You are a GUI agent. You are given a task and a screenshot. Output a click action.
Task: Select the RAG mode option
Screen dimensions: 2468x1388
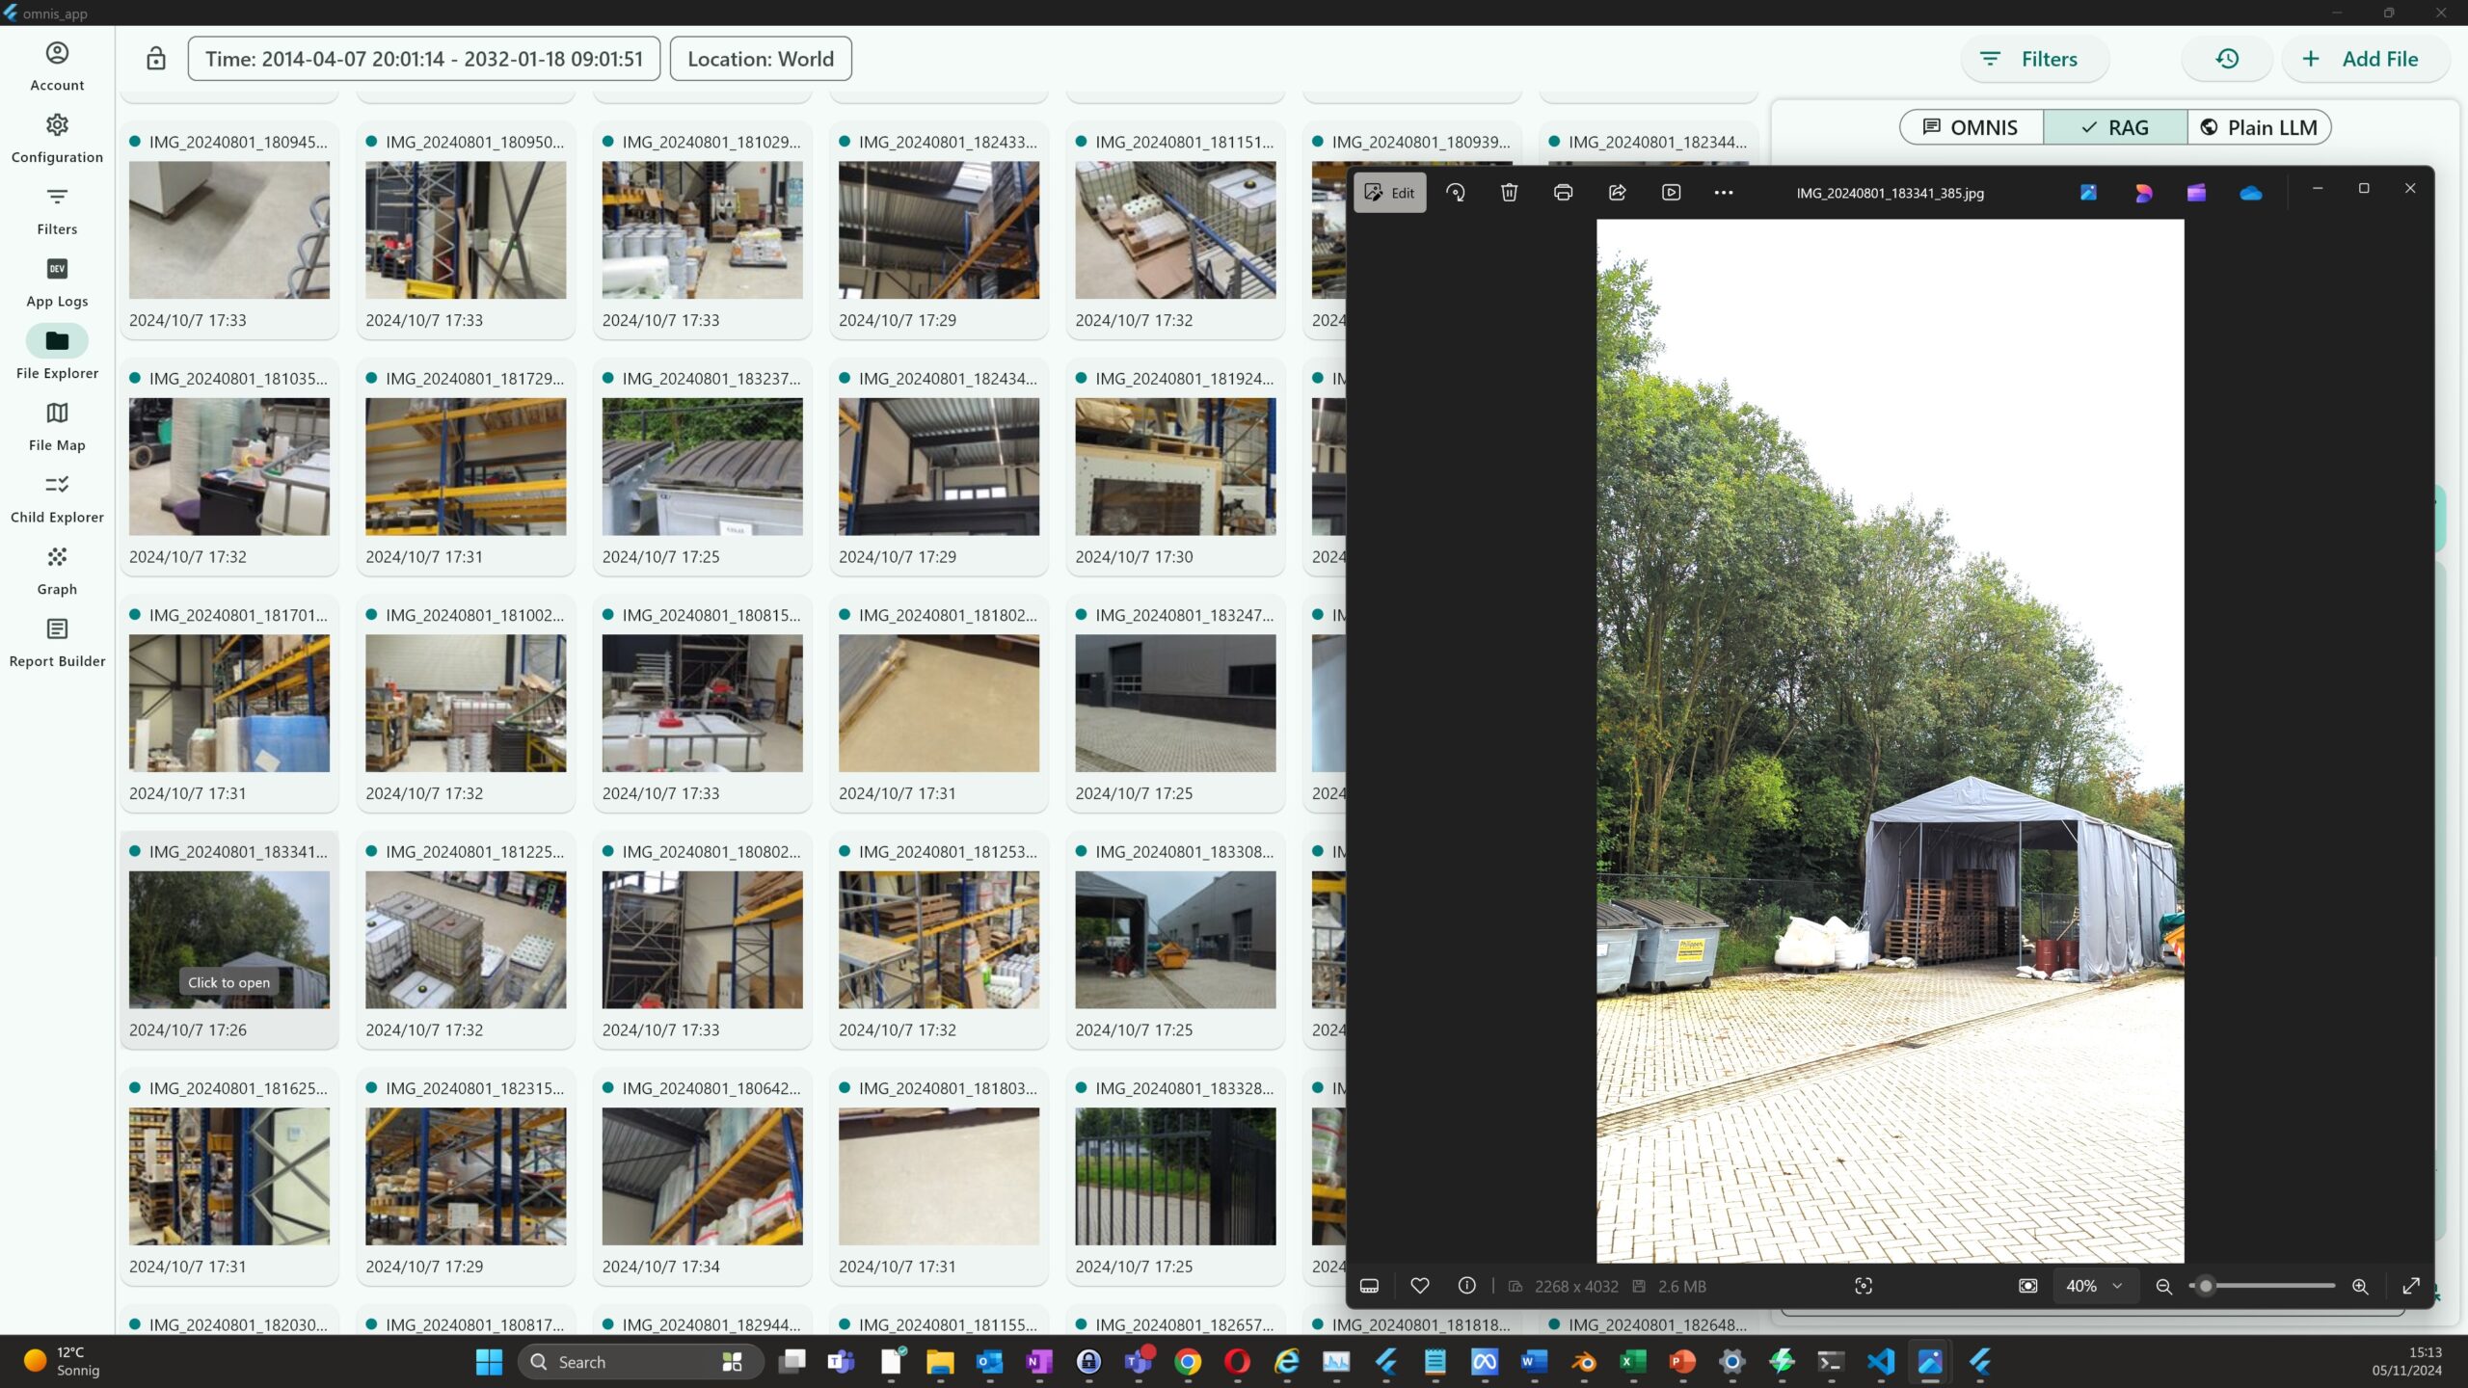click(2115, 127)
